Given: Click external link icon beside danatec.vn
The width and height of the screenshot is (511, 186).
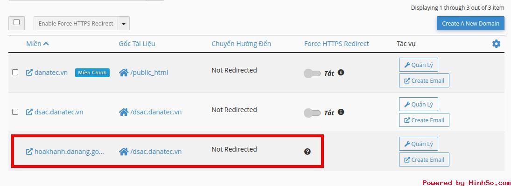Looking at the screenshot, I should coord(29,73).
